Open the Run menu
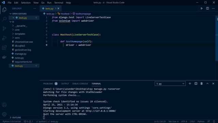The image size is (218, 123). (x=49, y=3)
